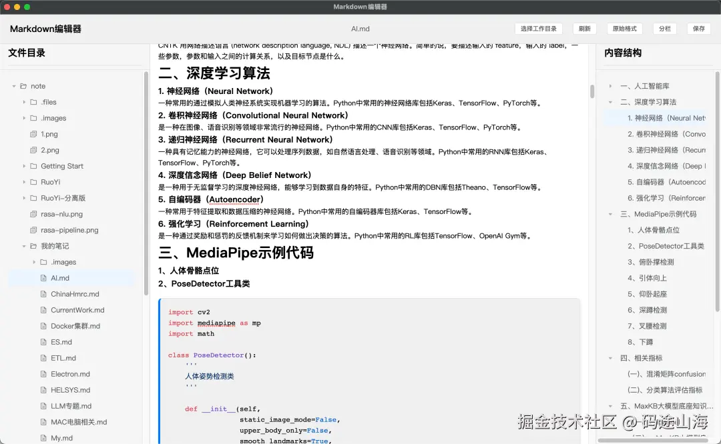The image size is (721, 444).
Task: Expand the RuoYi-分离版 folder arrow
Action: 24,198
